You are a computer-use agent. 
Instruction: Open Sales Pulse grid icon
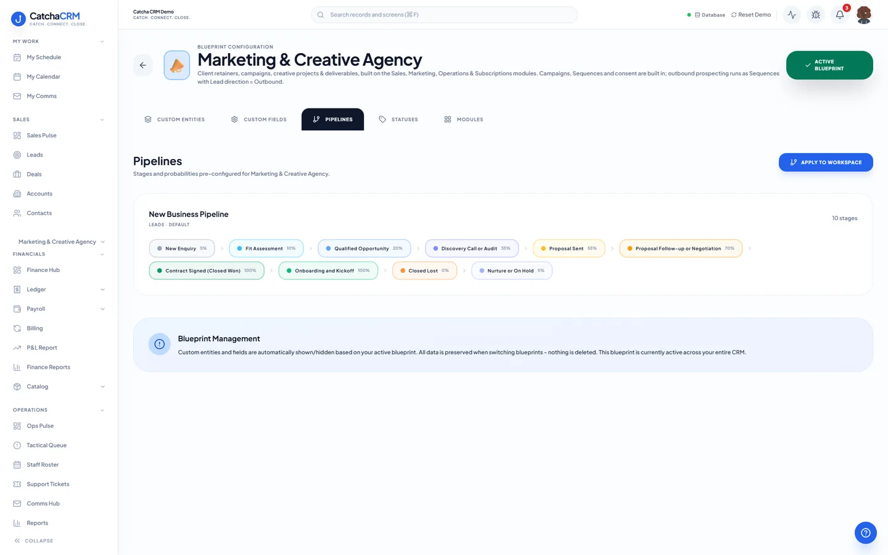click(17, 136)
